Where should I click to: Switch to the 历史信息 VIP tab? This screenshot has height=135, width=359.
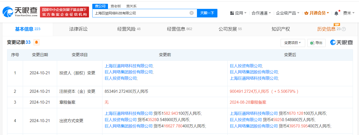pyautogui.click(x=329, y=29)
